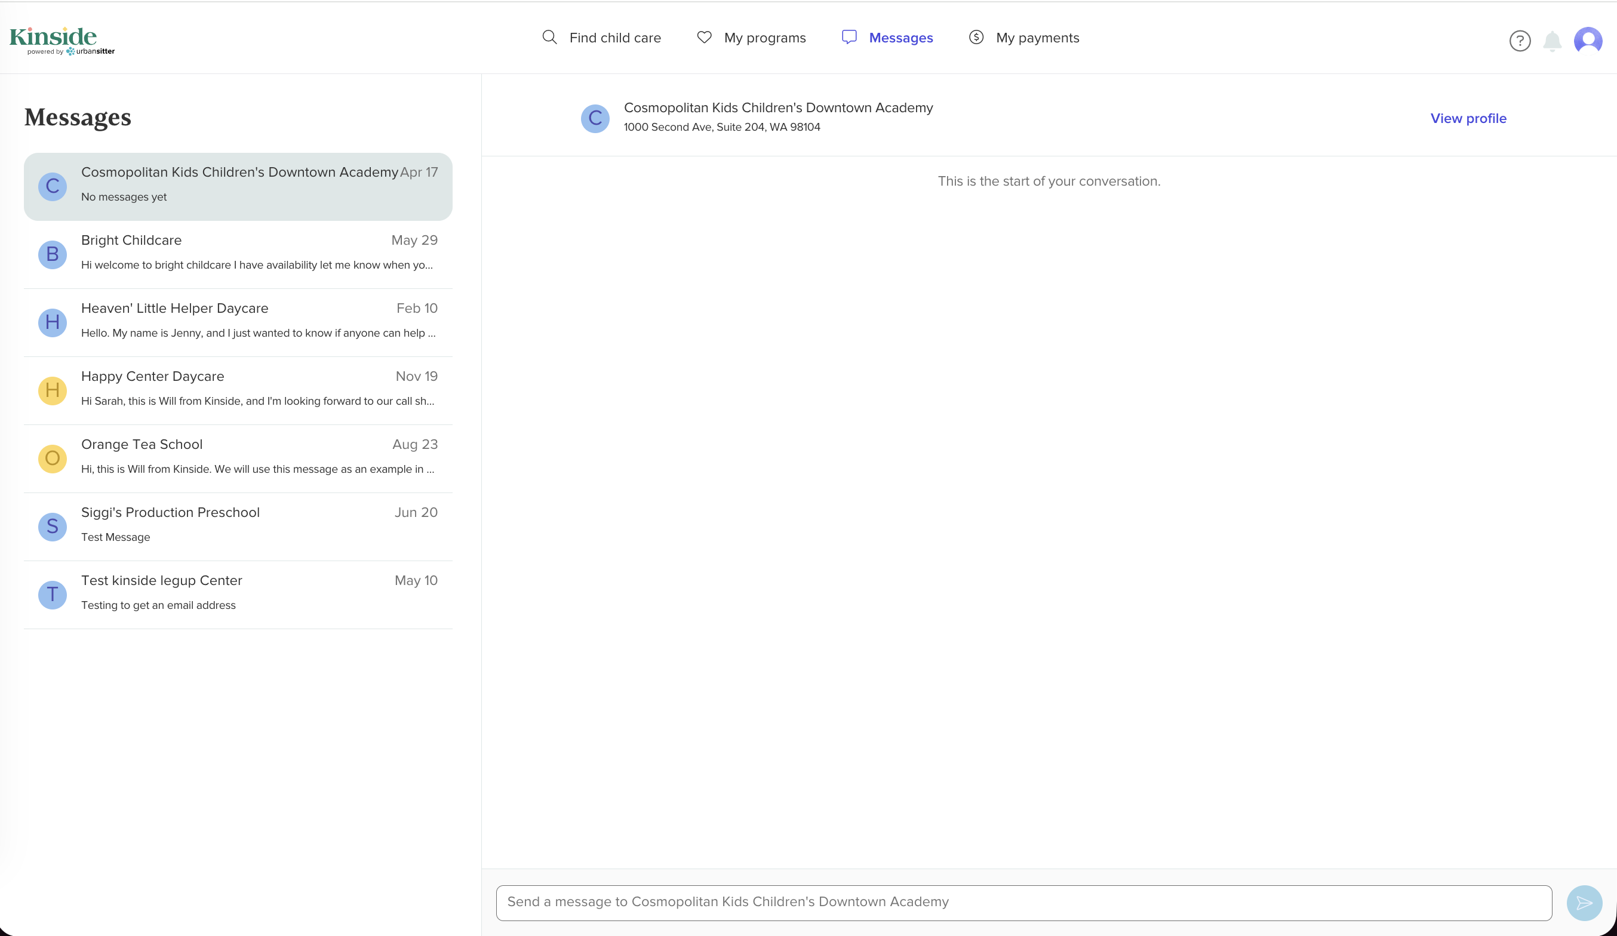Image resolution: width=1617 pixels, height=936 pixels.
Task: Click 'This is the start of your conversation' text
Action: pos(1049,181)
